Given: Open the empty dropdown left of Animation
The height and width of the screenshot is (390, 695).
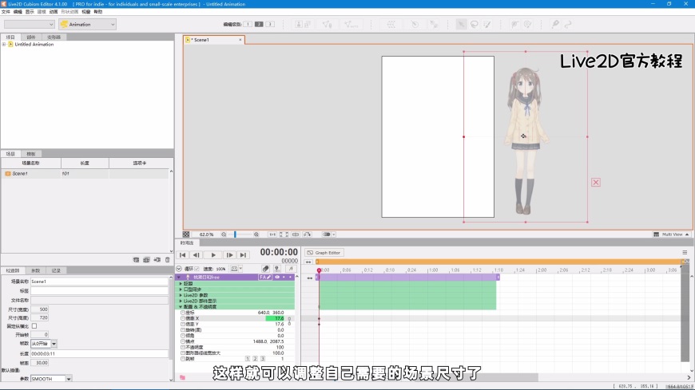Looking at the screenshot, I should [30, 25].
